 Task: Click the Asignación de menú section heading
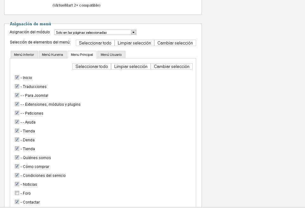click(x=30, y=24)
